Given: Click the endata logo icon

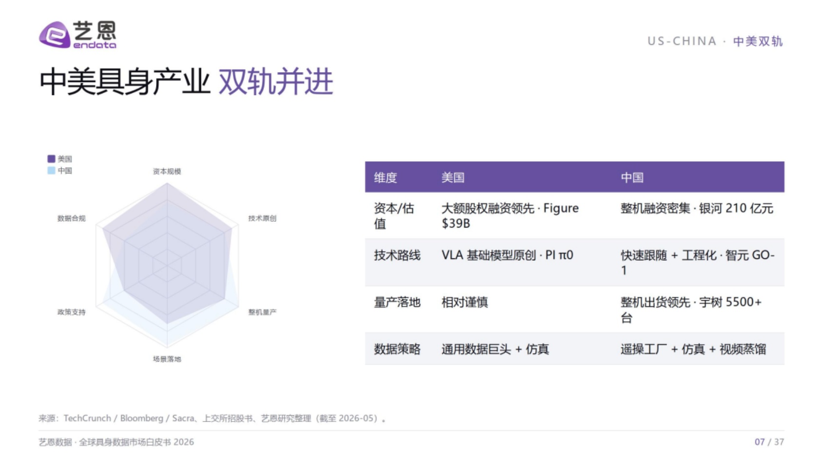Looking at the screenshot, I should click(55, 35).
